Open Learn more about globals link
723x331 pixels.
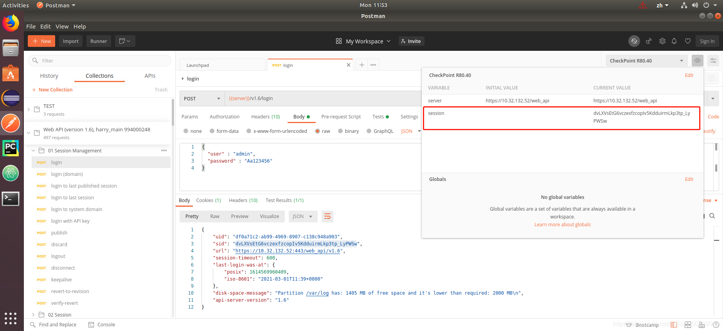tap(563, 224)
